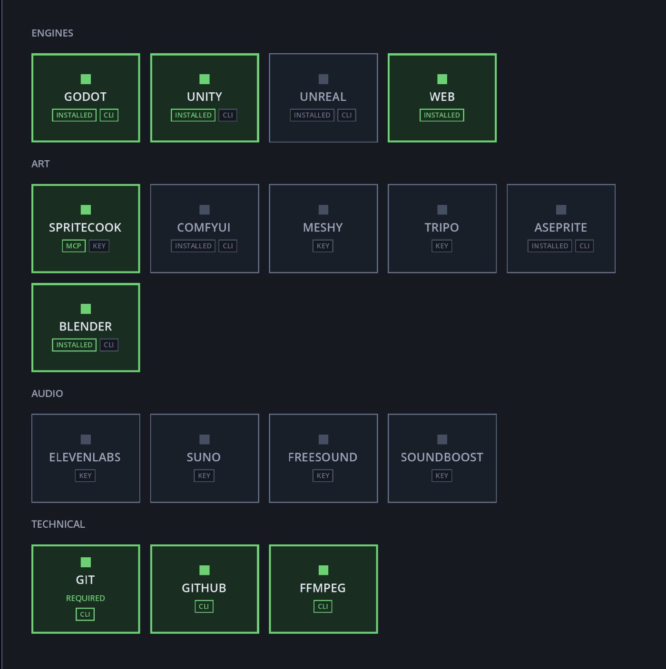Click the CLI badge under FFmpeg
Screen dimensions: 666x669
point(323,606)
